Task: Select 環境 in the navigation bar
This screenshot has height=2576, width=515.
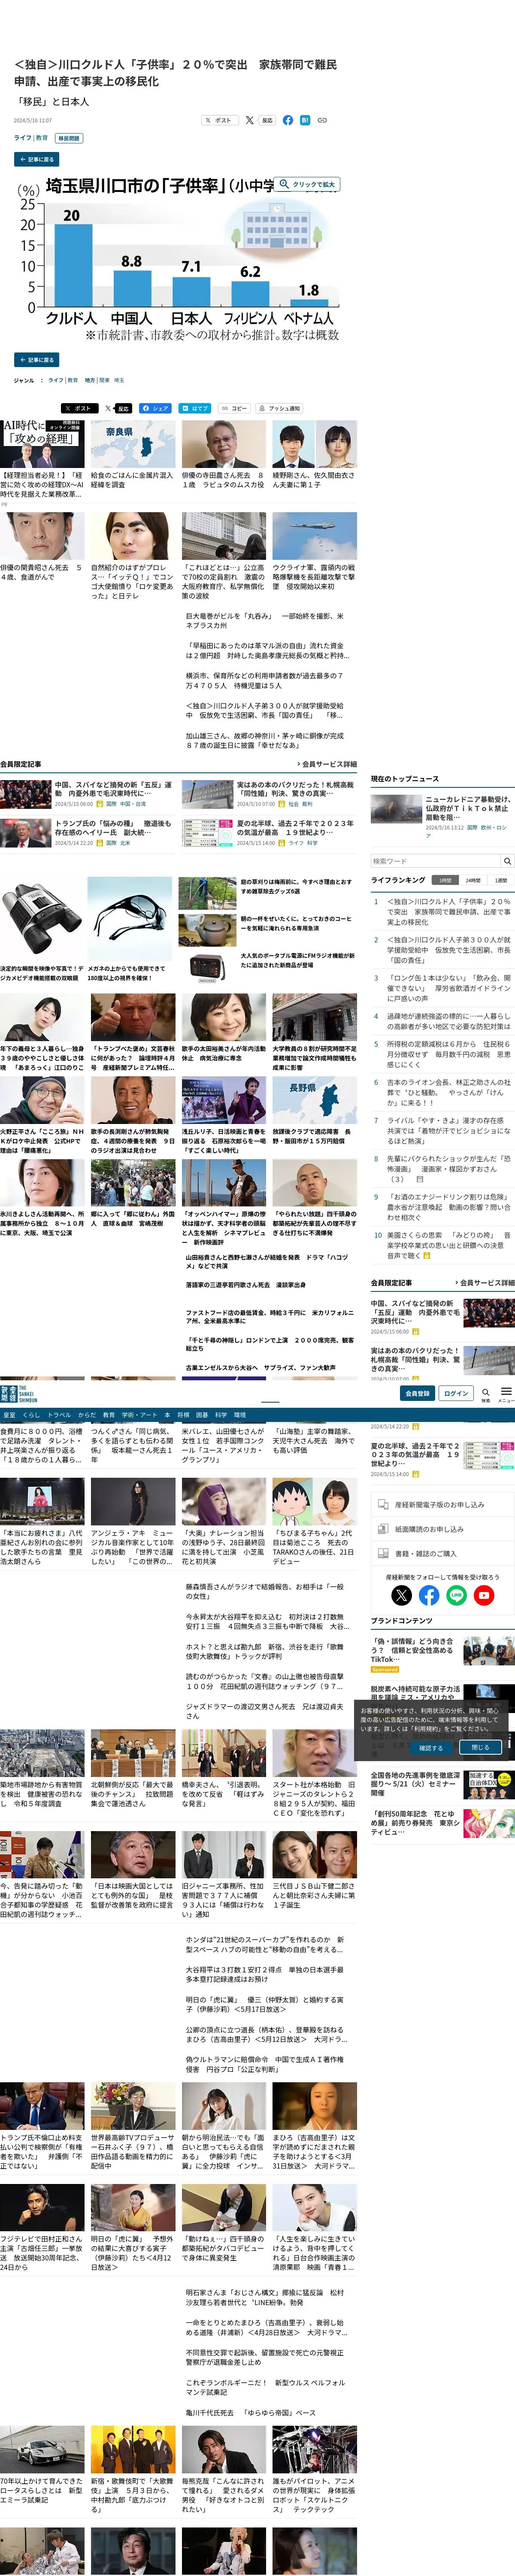Action: pyautogui.click(x=240, y=1415)
